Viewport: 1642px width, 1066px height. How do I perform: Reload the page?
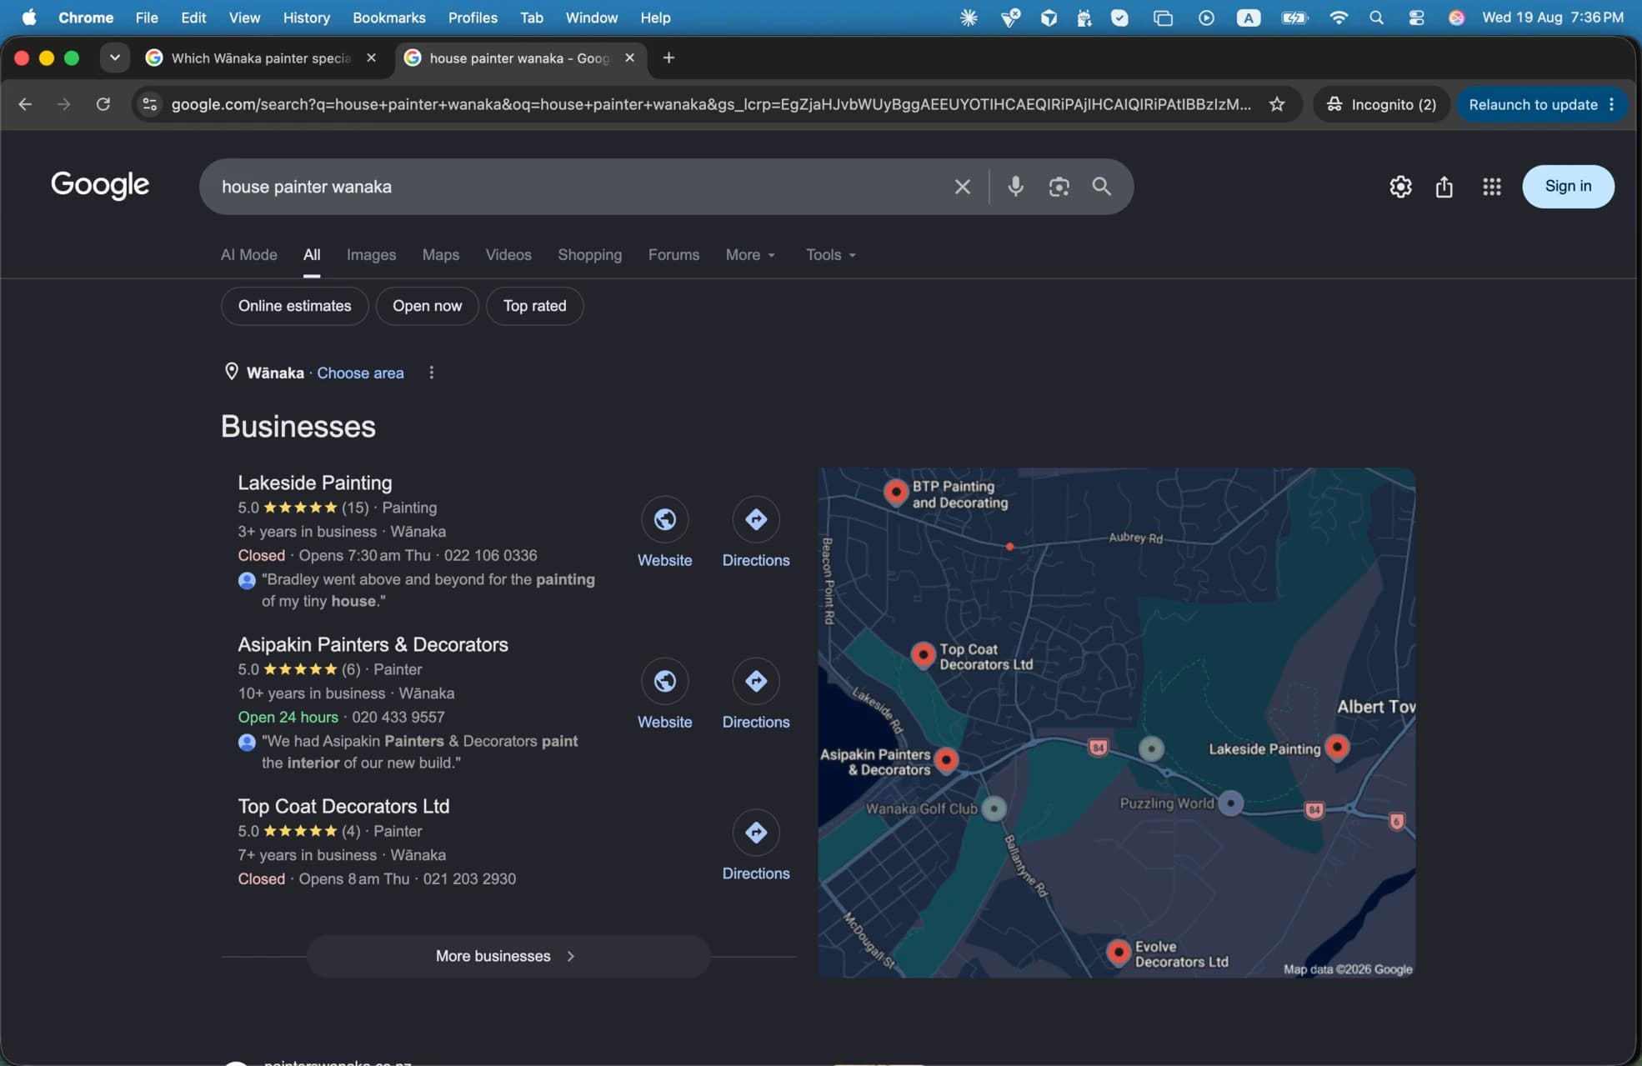[103, 104]
